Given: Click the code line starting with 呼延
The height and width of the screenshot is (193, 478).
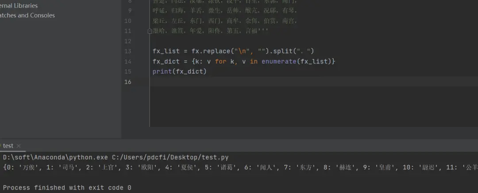Looking at the screenshot, I should click(225, 11).
